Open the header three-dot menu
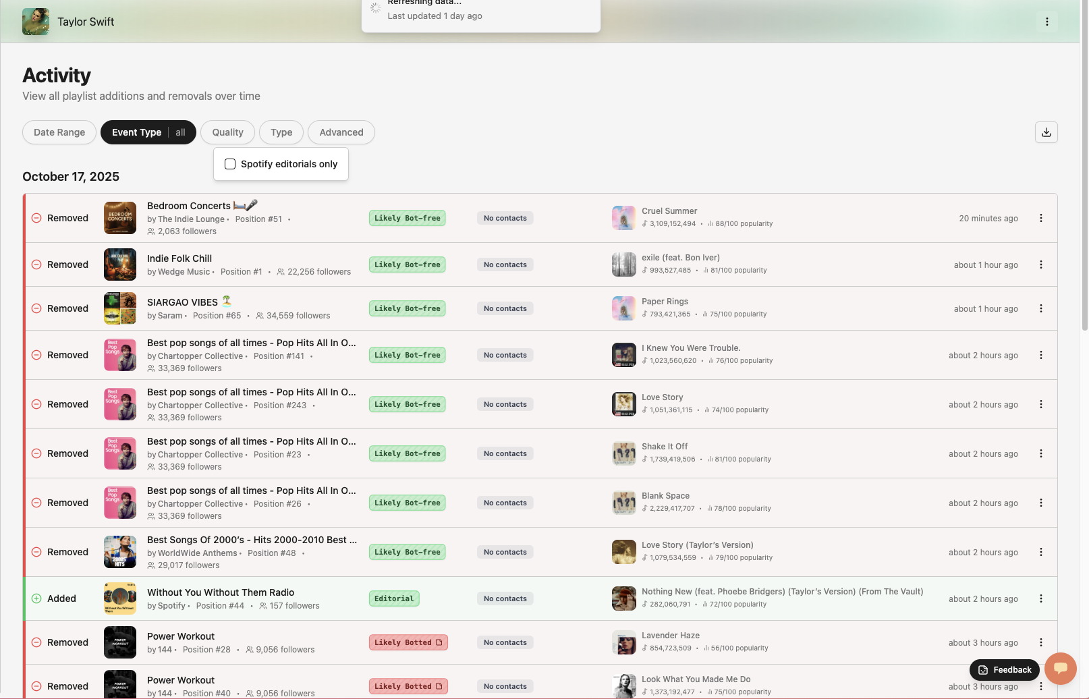Viewport: 1089px width, 699px height. click(1046, 22)
